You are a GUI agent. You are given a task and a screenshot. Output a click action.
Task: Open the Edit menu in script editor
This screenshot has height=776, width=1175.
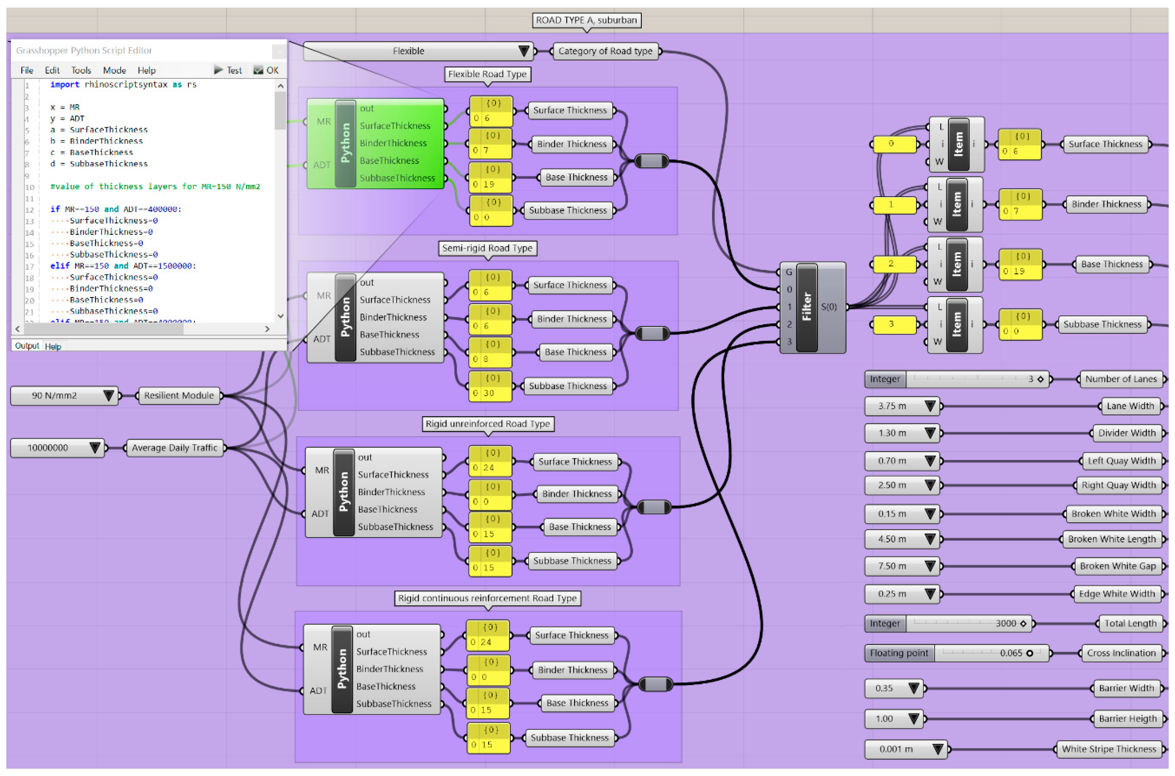pyautogui.click(x=52, y=70)
